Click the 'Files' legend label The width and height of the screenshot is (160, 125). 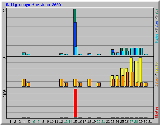tap(156, 25)
